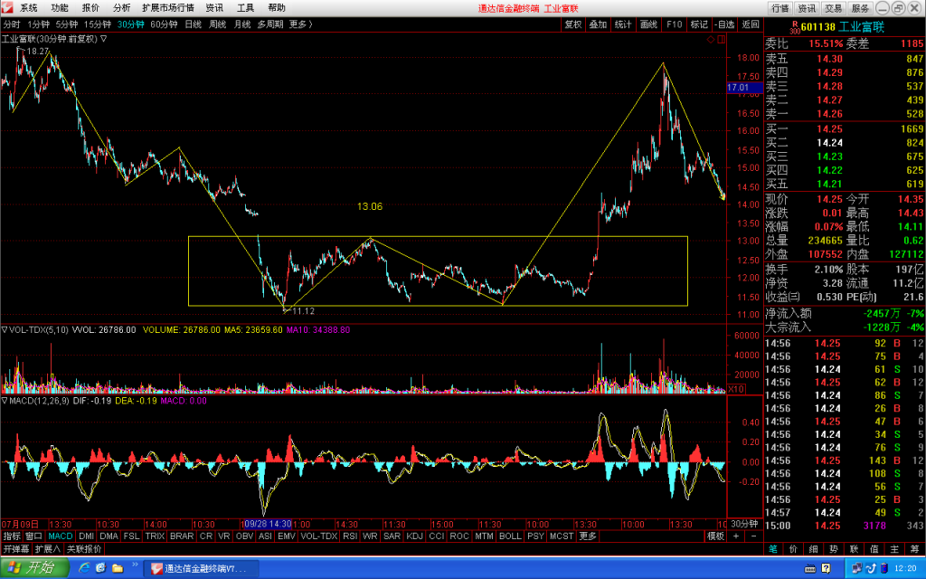This screenshot has width=926, height=579.
Task: Toggle the 复权 price adjustment button
Action: point(572,24)
